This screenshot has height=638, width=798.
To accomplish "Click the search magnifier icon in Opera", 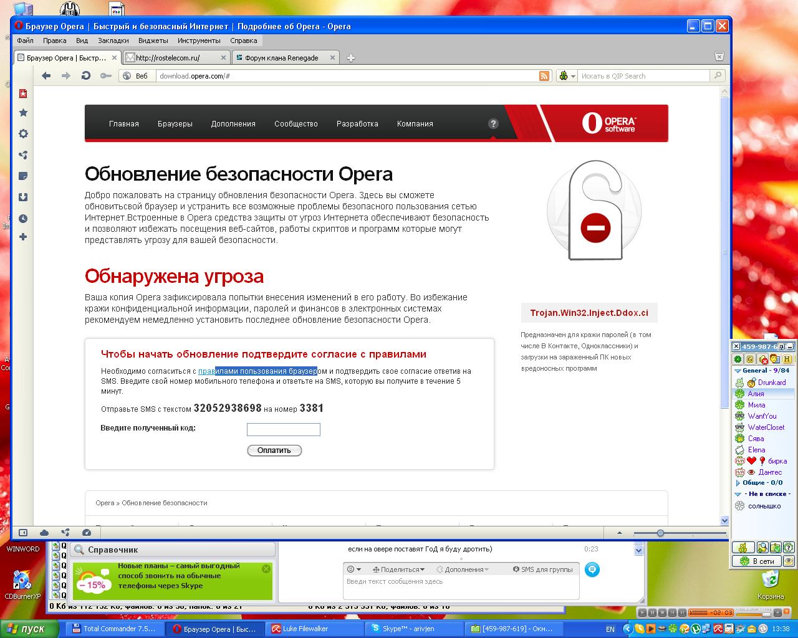I will tap(718, 75).
